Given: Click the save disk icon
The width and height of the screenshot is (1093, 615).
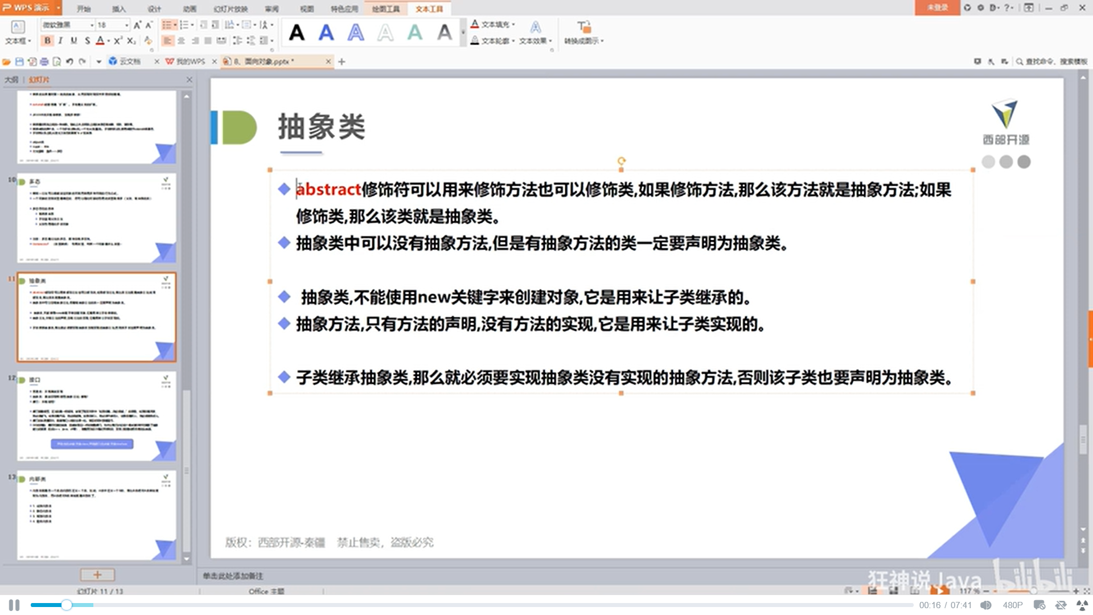Looking at the screenshot, I should point(19,61).
